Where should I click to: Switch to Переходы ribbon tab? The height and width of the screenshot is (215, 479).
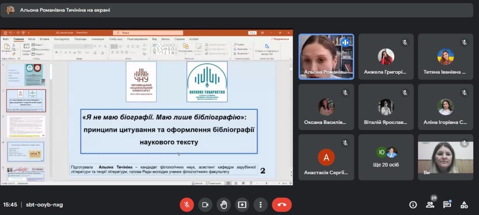(80, 39)
